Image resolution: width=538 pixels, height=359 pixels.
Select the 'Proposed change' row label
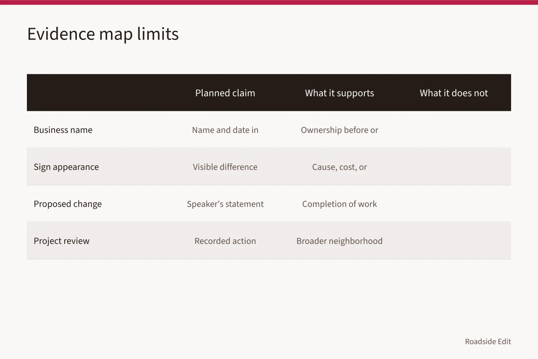point(68,204)
